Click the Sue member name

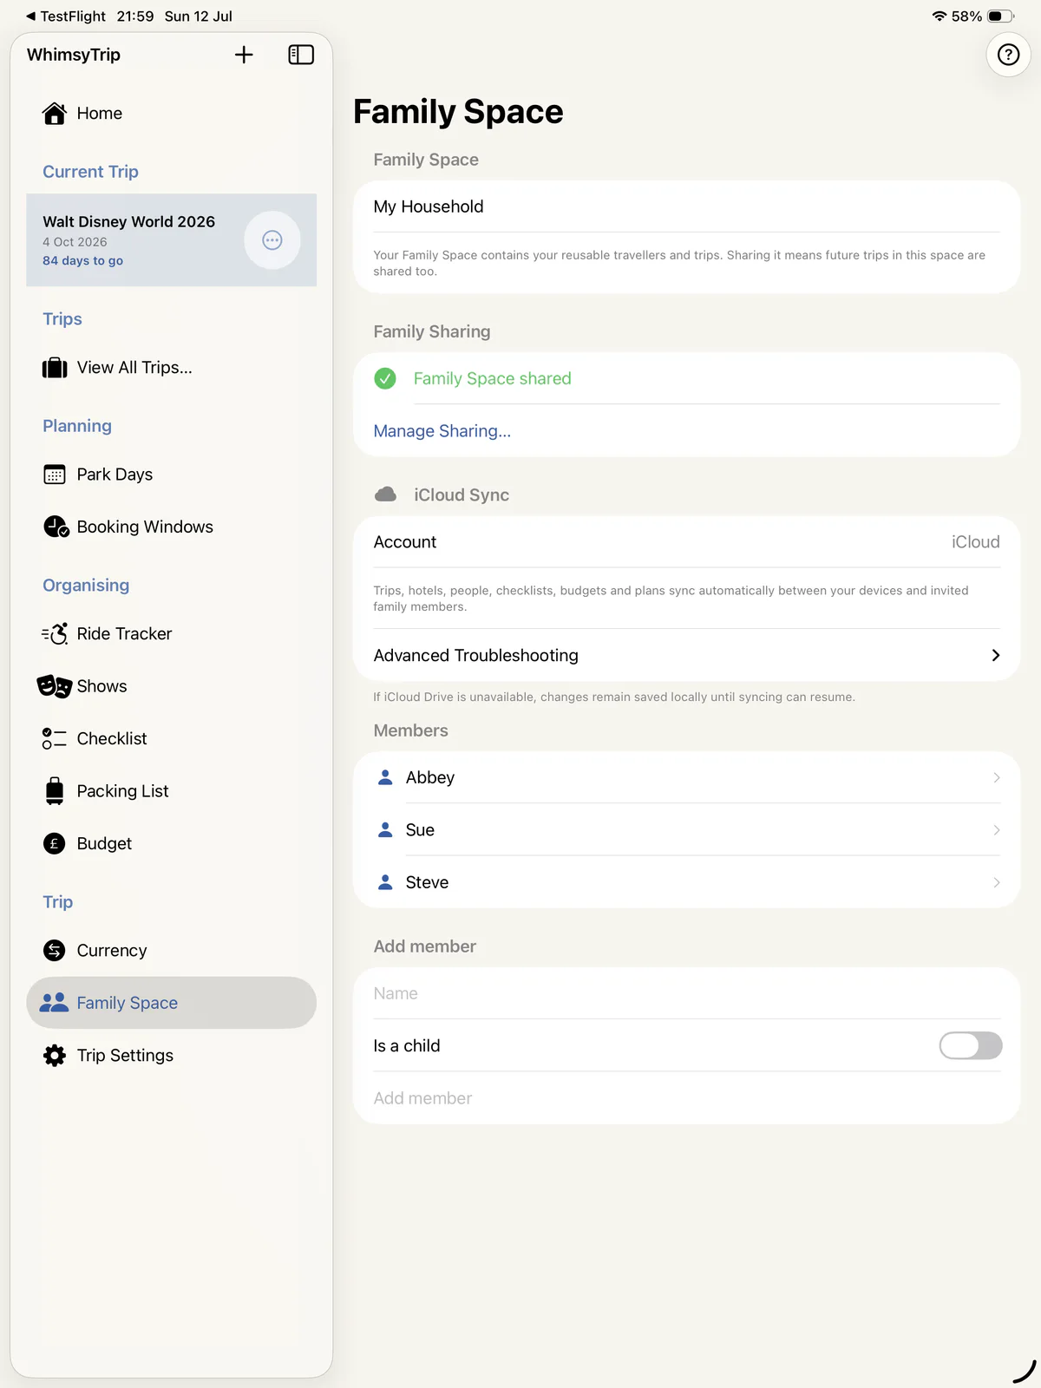(x=420, y=830)
